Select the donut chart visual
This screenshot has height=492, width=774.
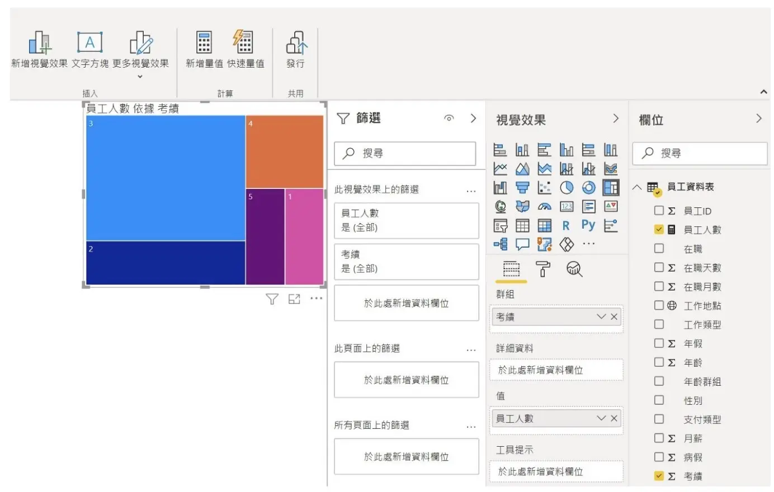(x=588, y=188)
